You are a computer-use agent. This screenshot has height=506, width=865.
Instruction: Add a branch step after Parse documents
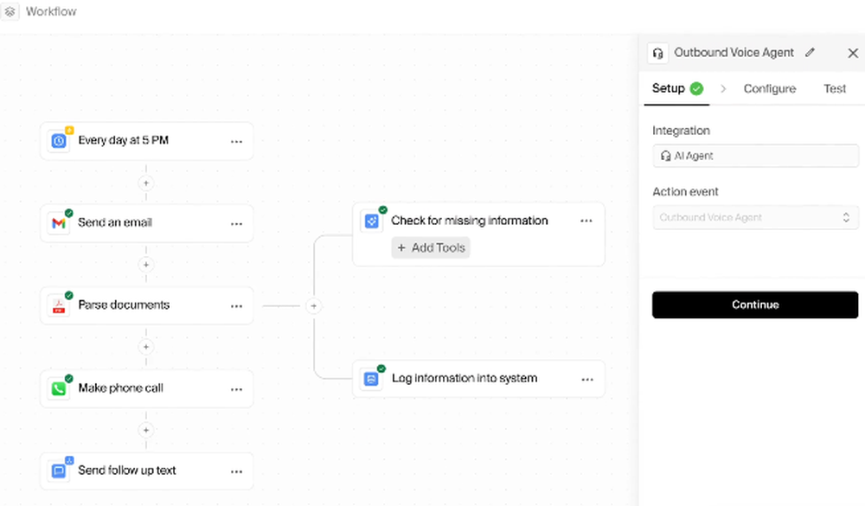pyautogui.click(x=314, y=306)
